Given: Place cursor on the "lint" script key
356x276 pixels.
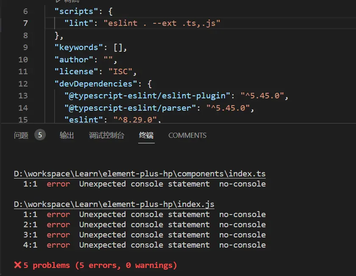Looking at the screenshot, I should [x=79, y=23].
